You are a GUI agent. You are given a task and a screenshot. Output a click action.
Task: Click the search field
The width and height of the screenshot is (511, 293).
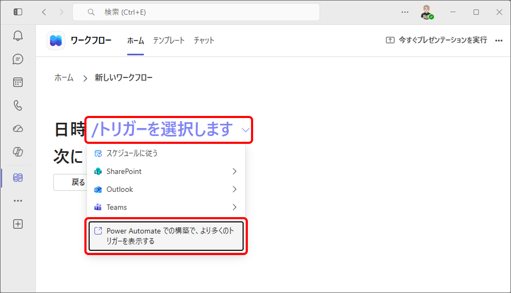(x=196, y=12)
